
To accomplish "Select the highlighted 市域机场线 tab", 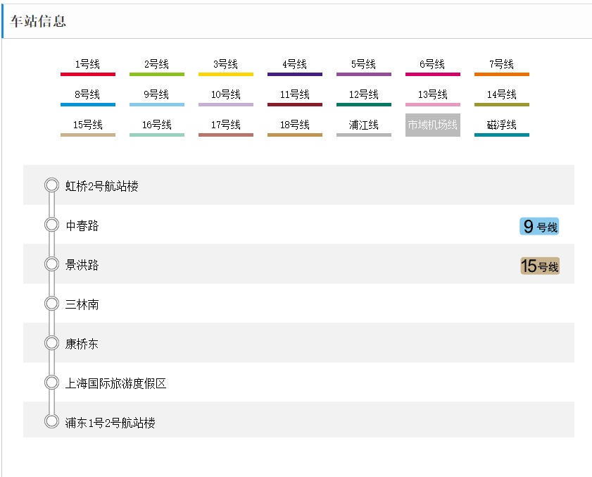I will [x=433, y=125].
